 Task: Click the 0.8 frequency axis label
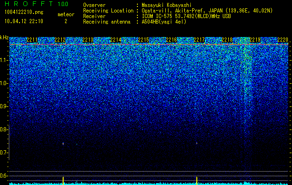[x=3, y=129]
